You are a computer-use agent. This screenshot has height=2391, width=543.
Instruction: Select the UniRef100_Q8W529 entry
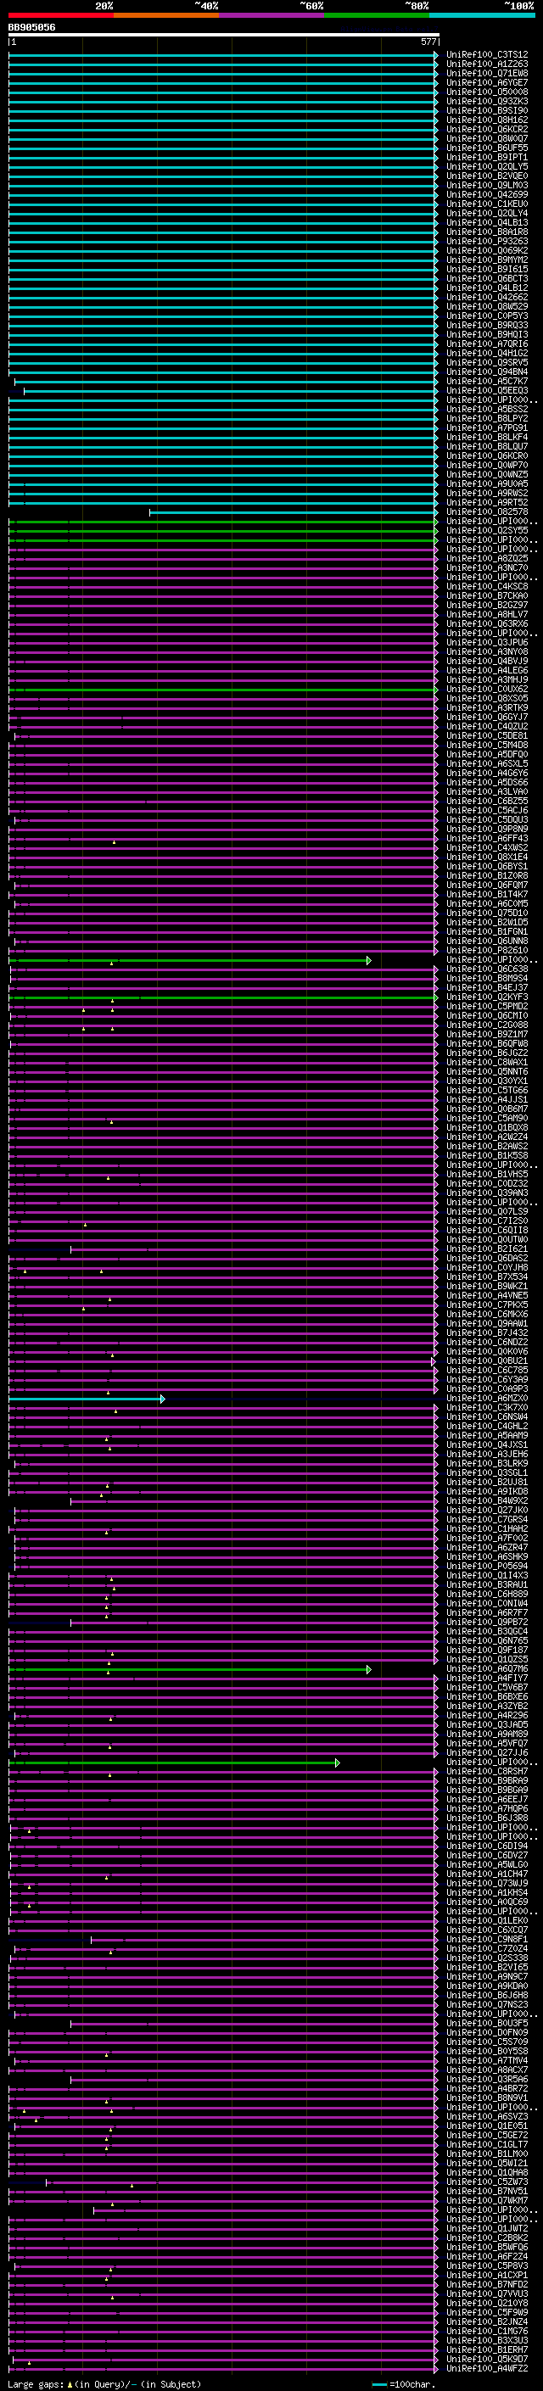tap(487, 306)
